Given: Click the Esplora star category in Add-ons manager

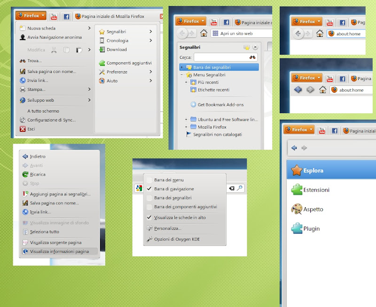Looking at the screenshot, I should tap(331, 170).
